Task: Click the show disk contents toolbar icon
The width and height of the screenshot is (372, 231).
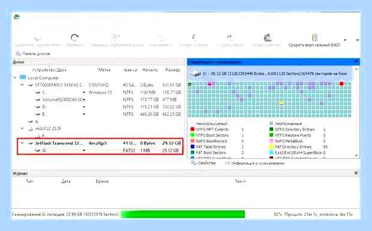Action: click(116, 37)
